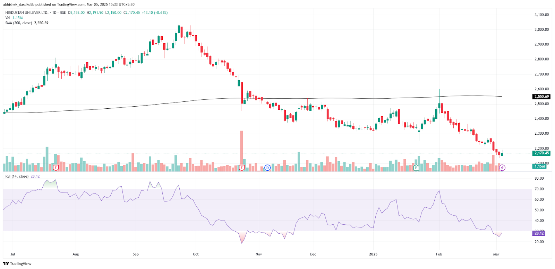Click the 3,100.00 price axis label
The image size is (555, 269).
coord(541,15)
